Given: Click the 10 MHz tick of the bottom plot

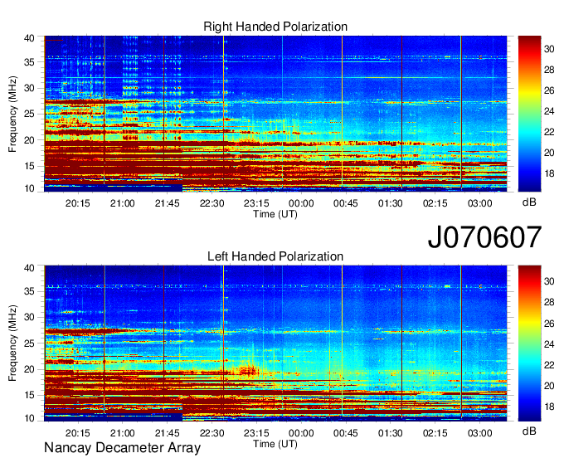Looking at the screenshot, I should pos(29,418).
